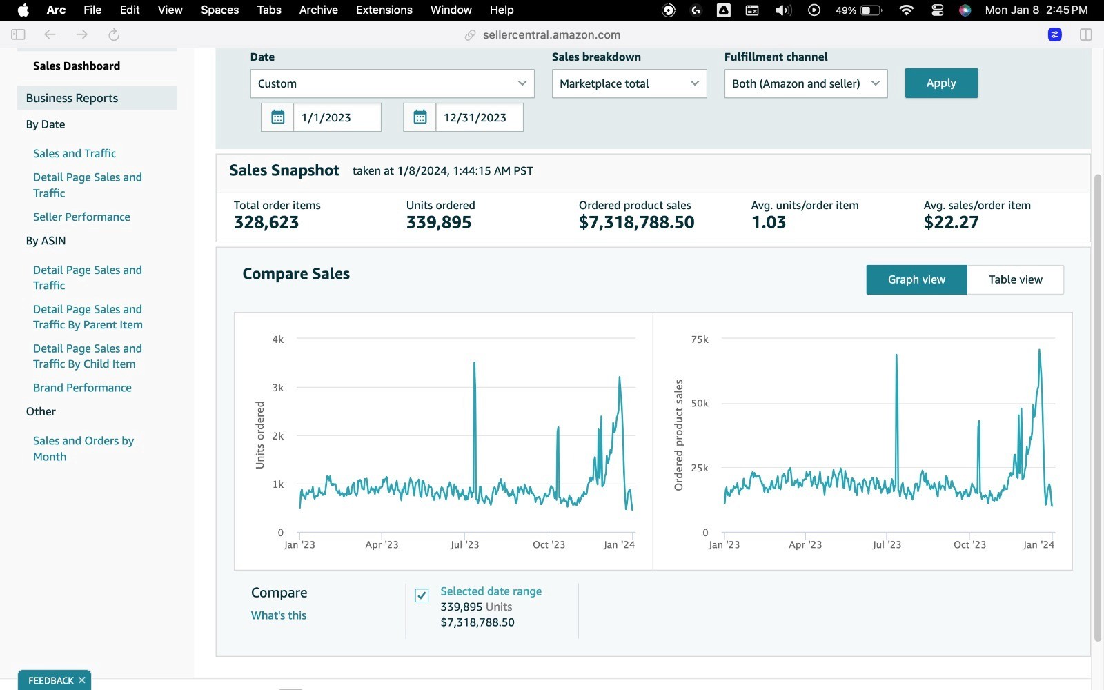Screen dimensions: 1104x690
Task: Open the What's this link
Action: click(279, 615)
